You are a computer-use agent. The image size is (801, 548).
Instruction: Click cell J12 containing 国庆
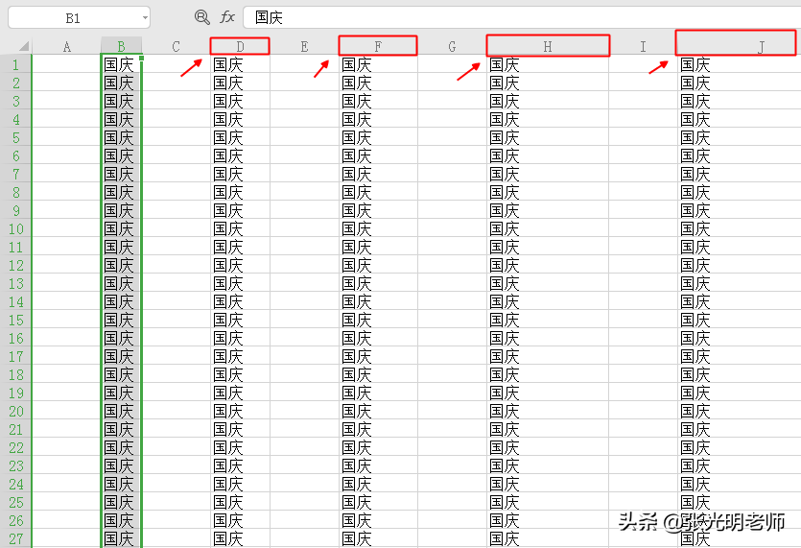click(739, 265)
